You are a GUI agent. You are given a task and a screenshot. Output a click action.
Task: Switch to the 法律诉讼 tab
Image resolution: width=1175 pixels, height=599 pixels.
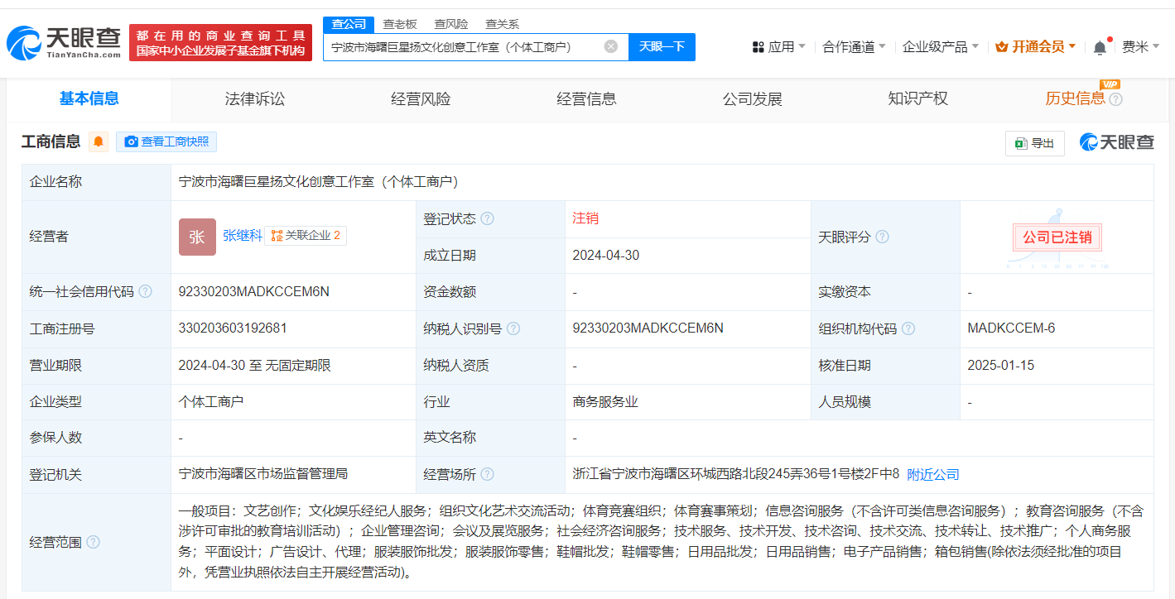pyautogui.click(x=254, y=98)
